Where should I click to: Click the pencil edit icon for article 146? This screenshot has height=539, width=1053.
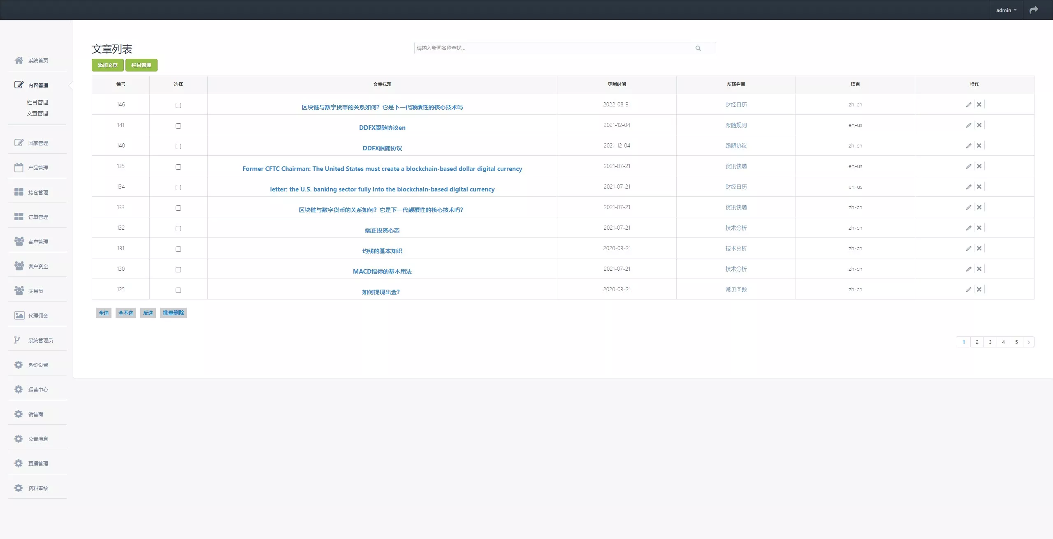(968, 105)
